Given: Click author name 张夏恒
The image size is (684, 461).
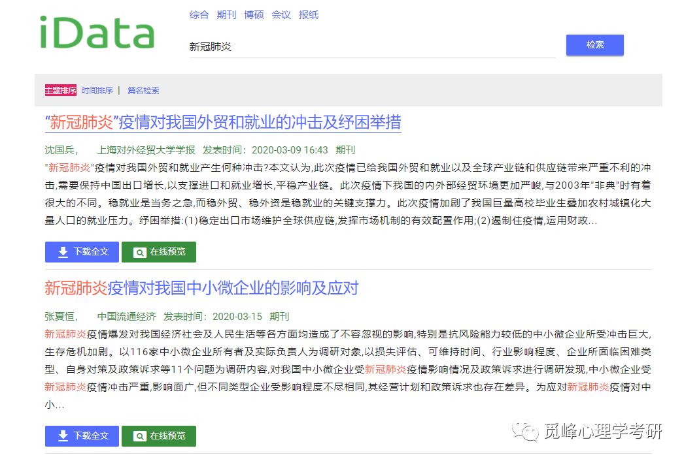Looking at the screenshot, I should (x=61, y=316).
